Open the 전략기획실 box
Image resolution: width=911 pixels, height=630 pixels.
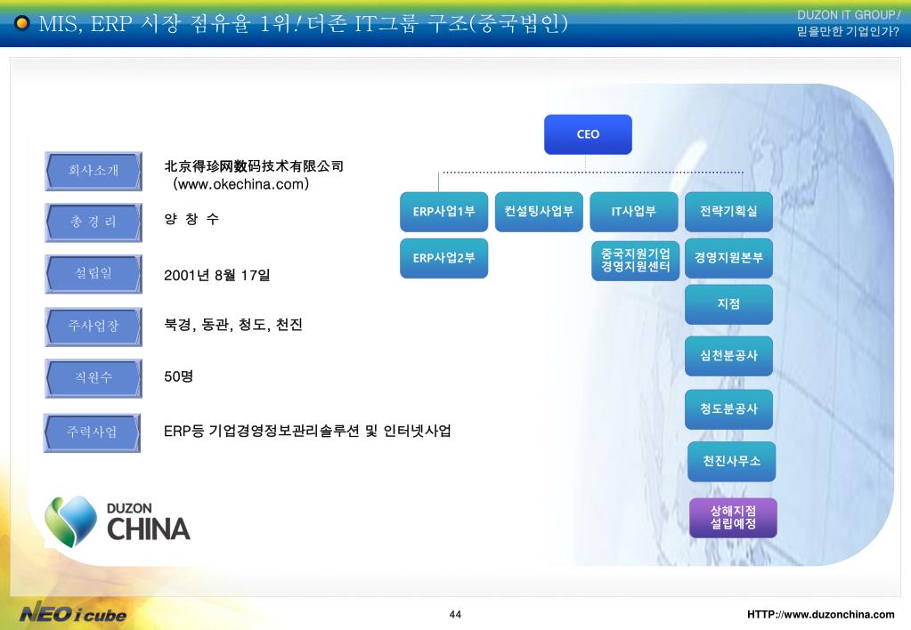(x=728, y=212)
